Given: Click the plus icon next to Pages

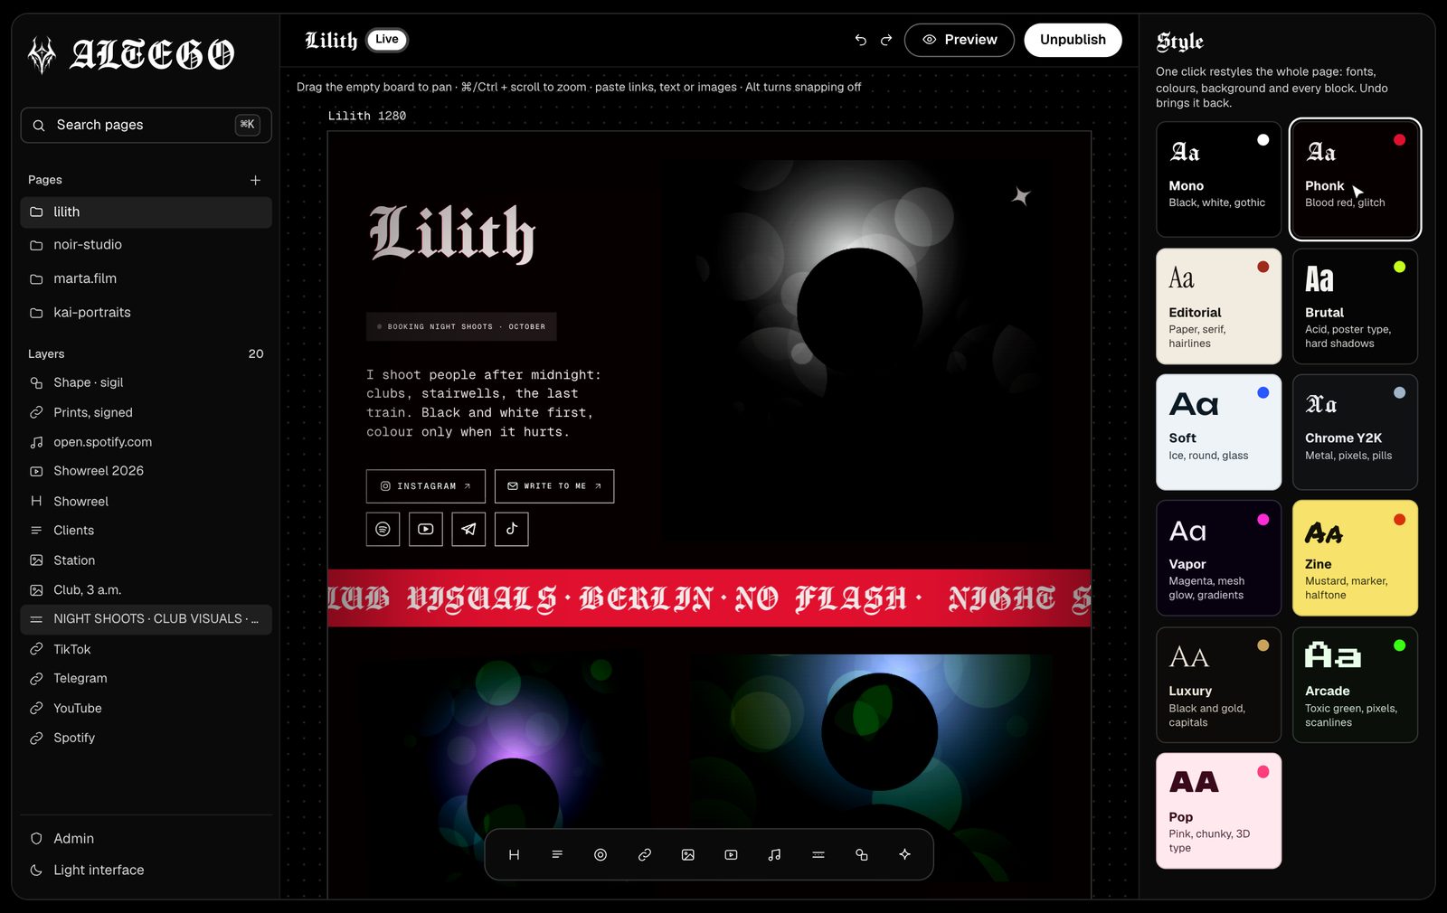Looking at the screenshot, I should 255,180.
